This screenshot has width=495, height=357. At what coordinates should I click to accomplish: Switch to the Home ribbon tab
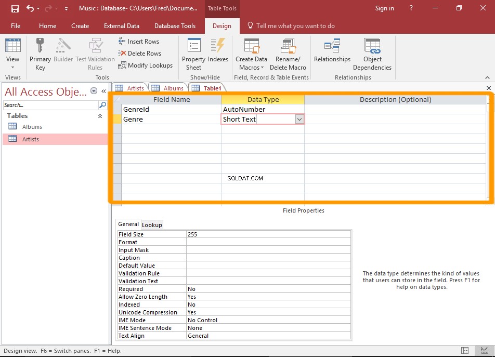(x=48, y=26)
